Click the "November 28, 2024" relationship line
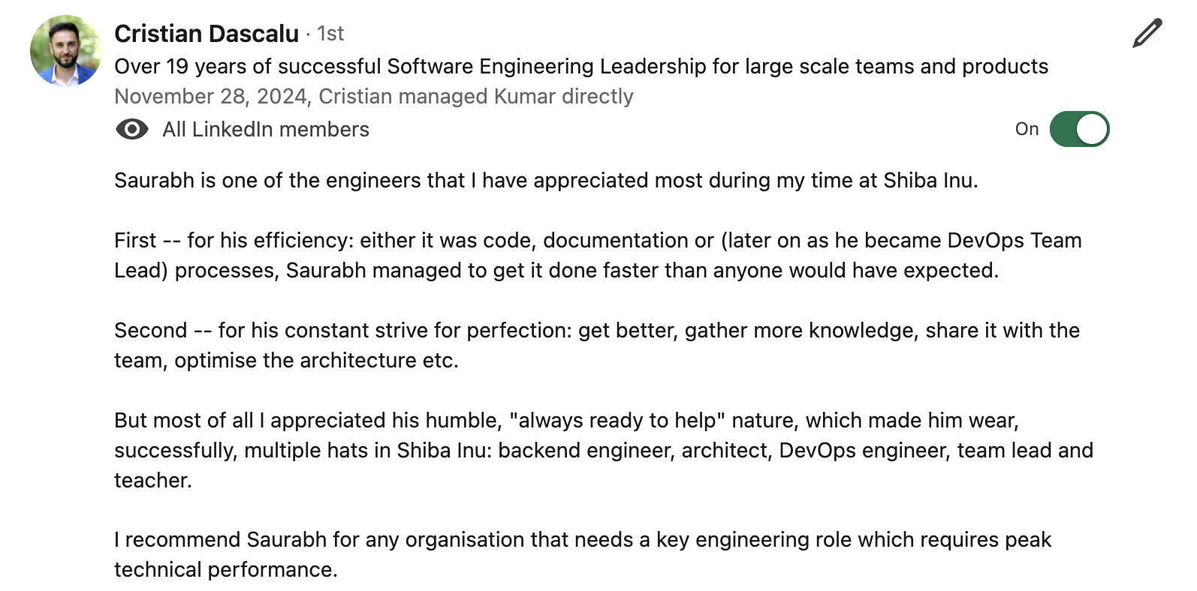The height and width of the screenshot is (591, 1197). tap(374, 97)
